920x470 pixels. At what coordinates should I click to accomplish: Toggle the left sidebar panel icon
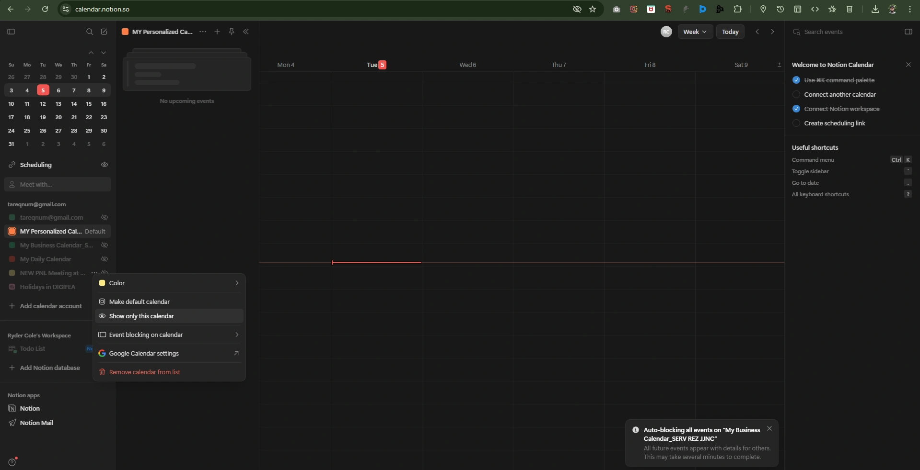(x=11, y=32)
